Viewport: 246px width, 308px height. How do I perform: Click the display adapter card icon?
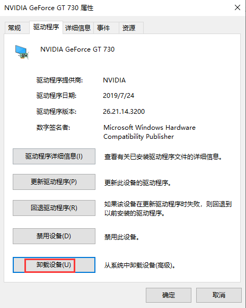tap(22, 52)
